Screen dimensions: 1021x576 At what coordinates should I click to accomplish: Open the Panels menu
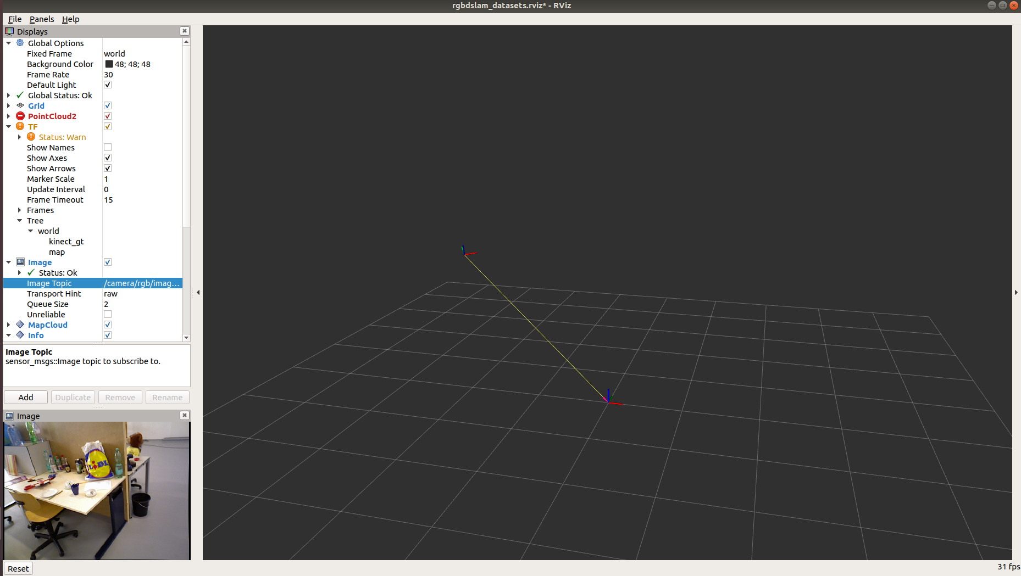click(42, 19)
